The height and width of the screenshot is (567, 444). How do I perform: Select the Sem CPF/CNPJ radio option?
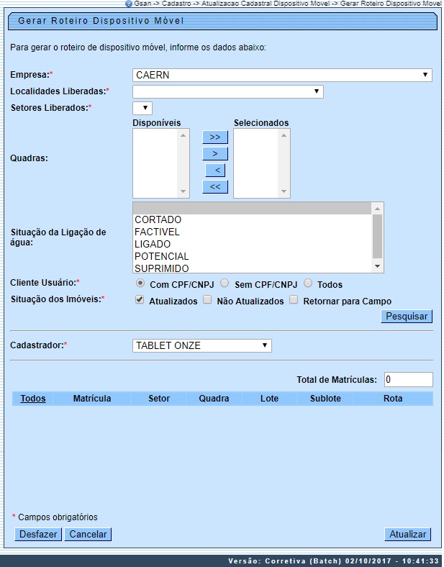(x=225, y=283)
